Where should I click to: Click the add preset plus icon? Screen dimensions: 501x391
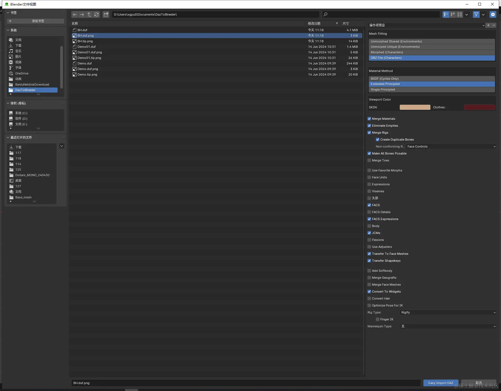click(488, 25)
